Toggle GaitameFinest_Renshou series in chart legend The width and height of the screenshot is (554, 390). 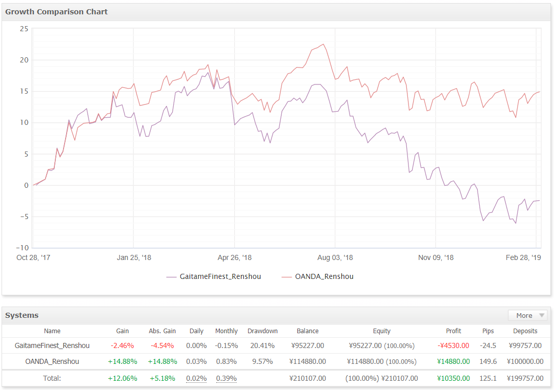click(220, 276)
